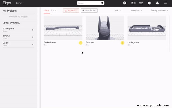The image size is (172, 108).
Task: Click Brake Lever's yellow user badge
Action: (x=81, y=43)
